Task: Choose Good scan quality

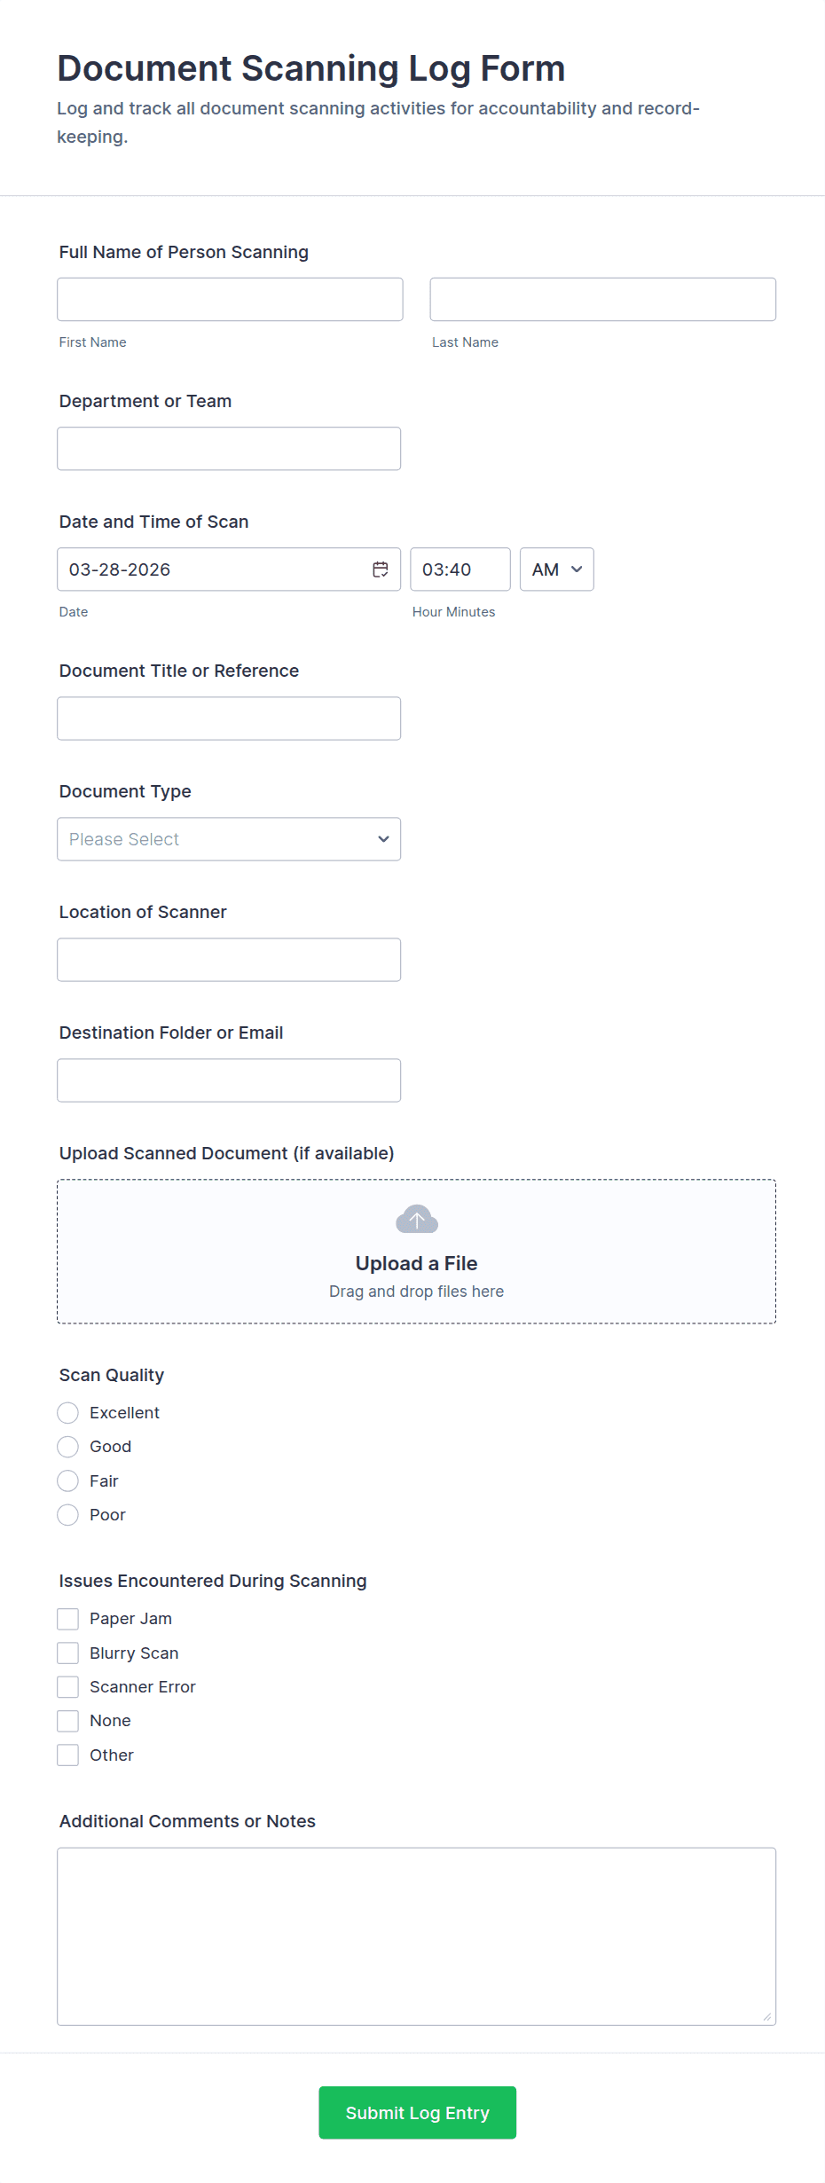Action: [x=68, y=1447]
